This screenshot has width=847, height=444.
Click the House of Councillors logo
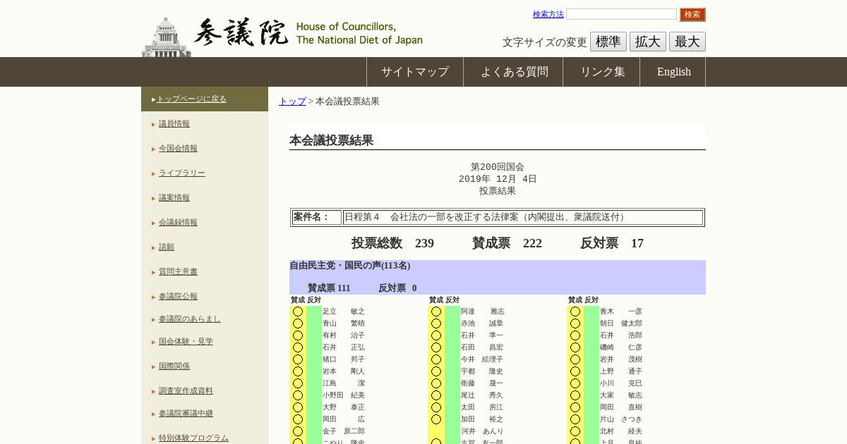(282, 34)
